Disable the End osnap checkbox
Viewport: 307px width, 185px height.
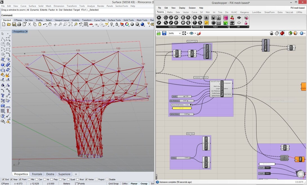[3, 179]
